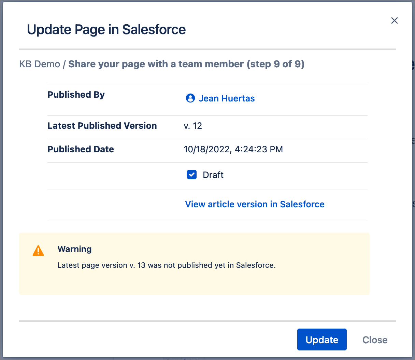Screen dimensions: 415x360
Task: Select the KB Demo breadcrumb
Action: [x=40, y=64]
